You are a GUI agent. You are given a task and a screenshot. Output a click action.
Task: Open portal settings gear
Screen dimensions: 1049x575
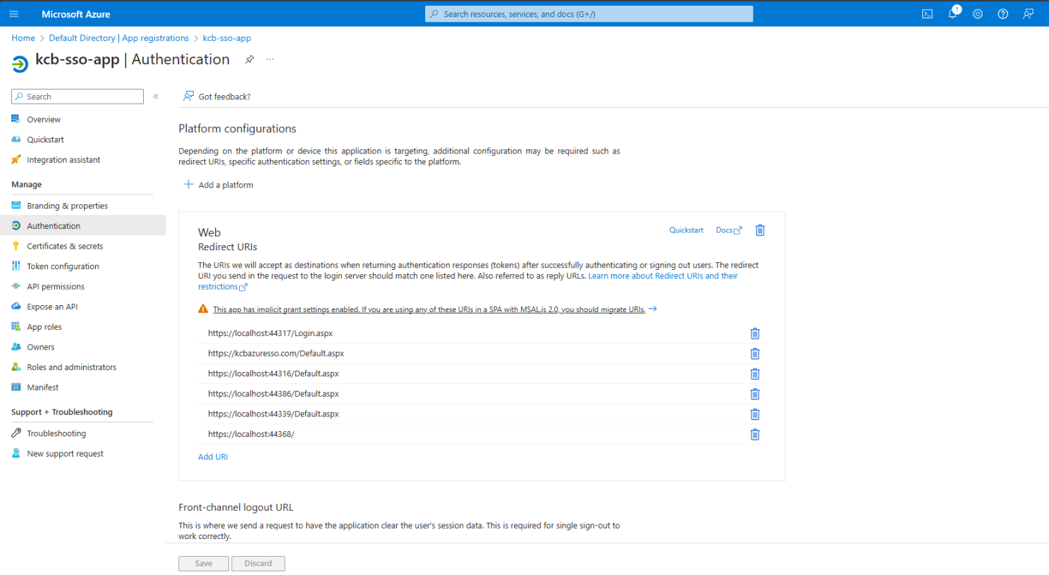pyautogui.click(x=978, y=14)
